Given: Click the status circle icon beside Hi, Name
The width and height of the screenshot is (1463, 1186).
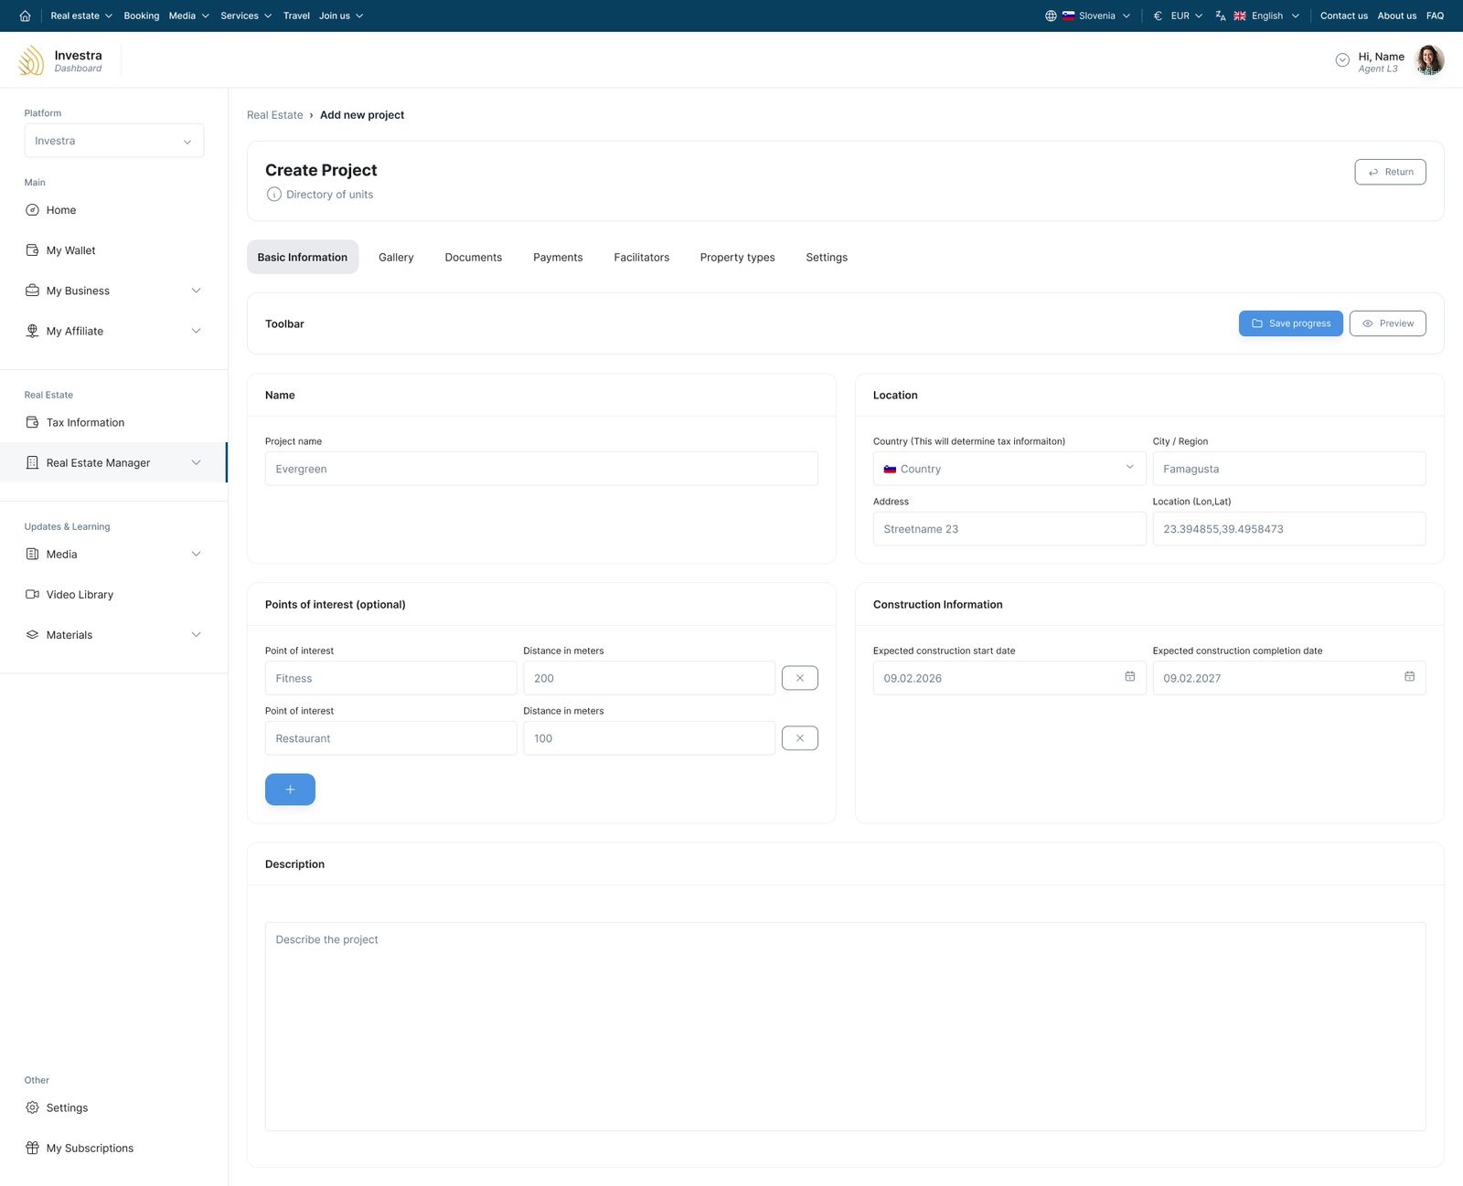Looking at the screenshot, I should 1341,60.
